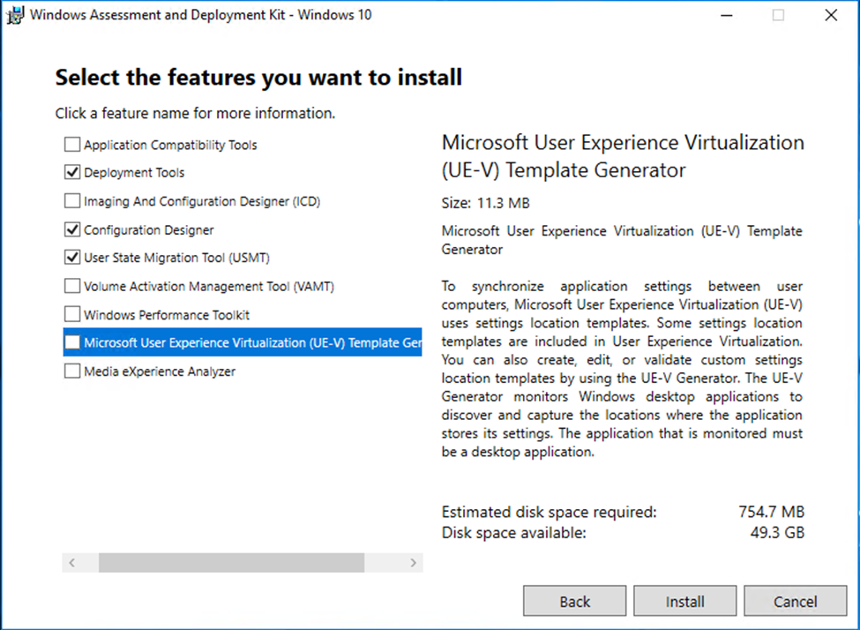860x630 pixels.
Task: Uncheck the Deployment Tools checkbox
Action: (72, 173)
